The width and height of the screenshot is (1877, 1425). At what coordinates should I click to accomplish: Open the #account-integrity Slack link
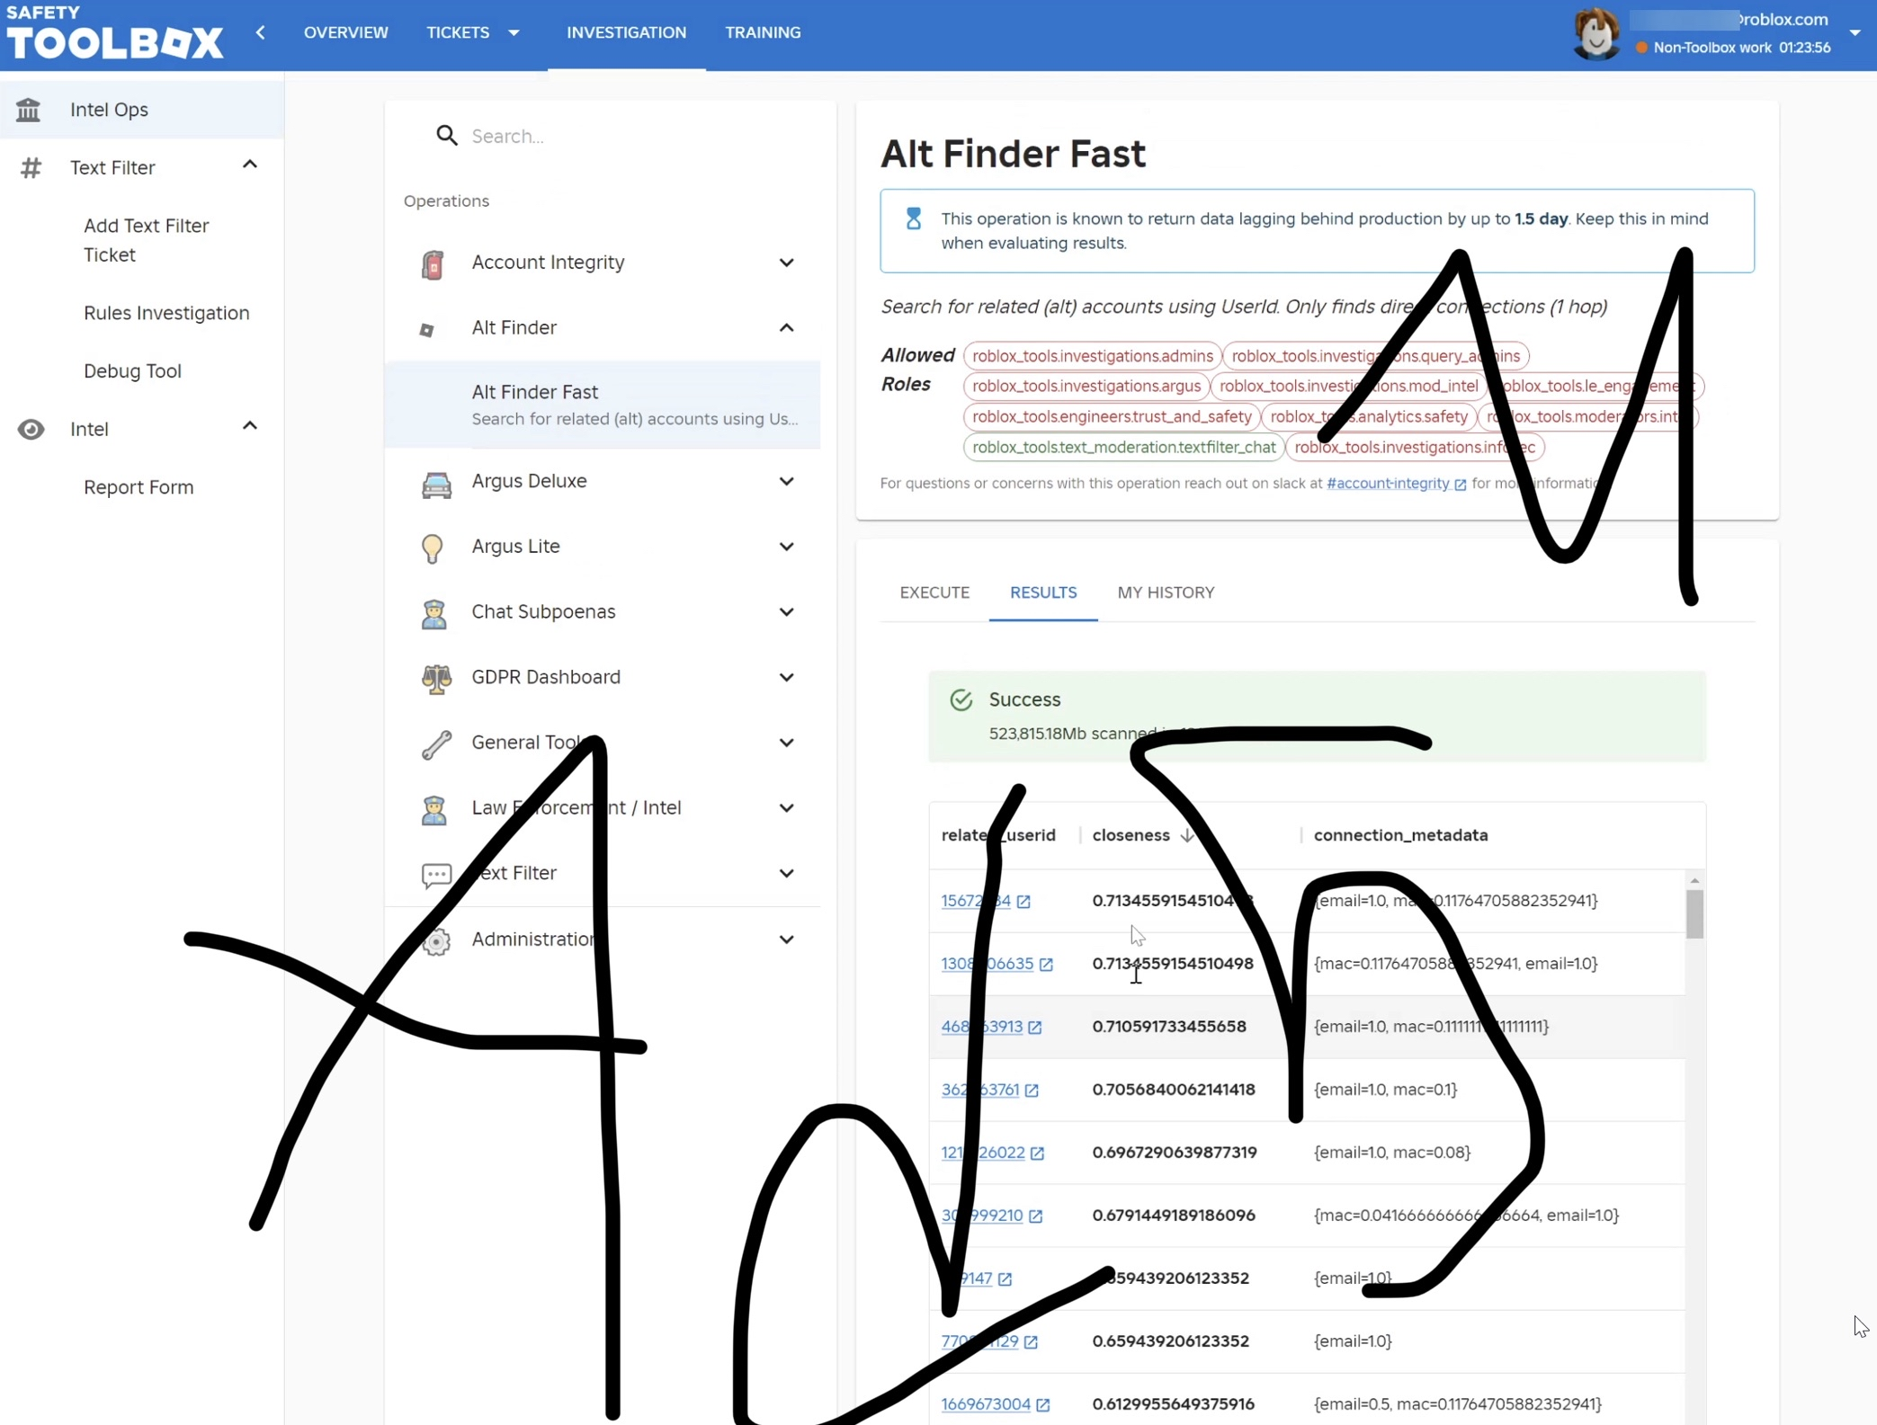1388,484
